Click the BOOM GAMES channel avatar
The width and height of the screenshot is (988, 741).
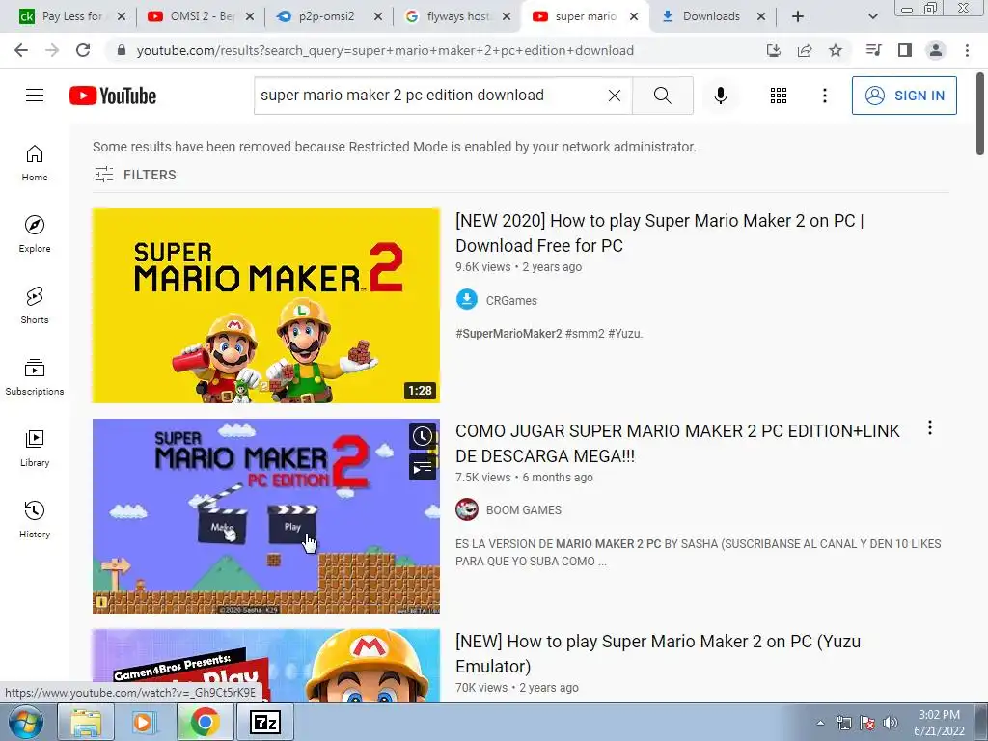tap(467, 509)
